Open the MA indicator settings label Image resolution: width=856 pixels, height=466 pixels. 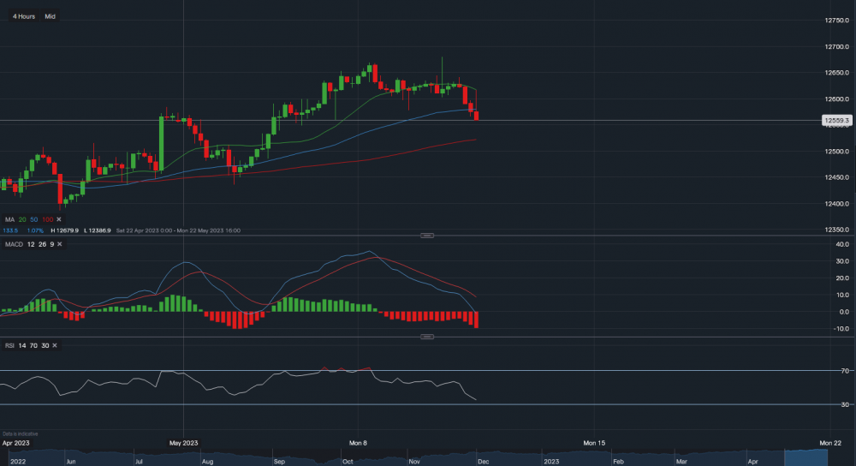pyautogui.click(x=9, y=220)
